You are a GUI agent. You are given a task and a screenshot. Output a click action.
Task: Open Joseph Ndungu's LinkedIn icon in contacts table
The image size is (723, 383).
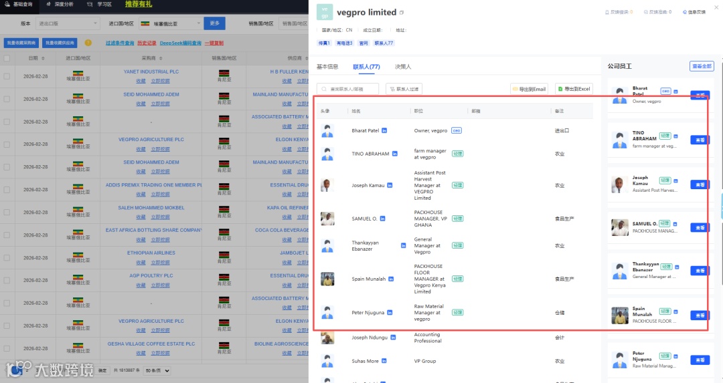click(393, 338)
